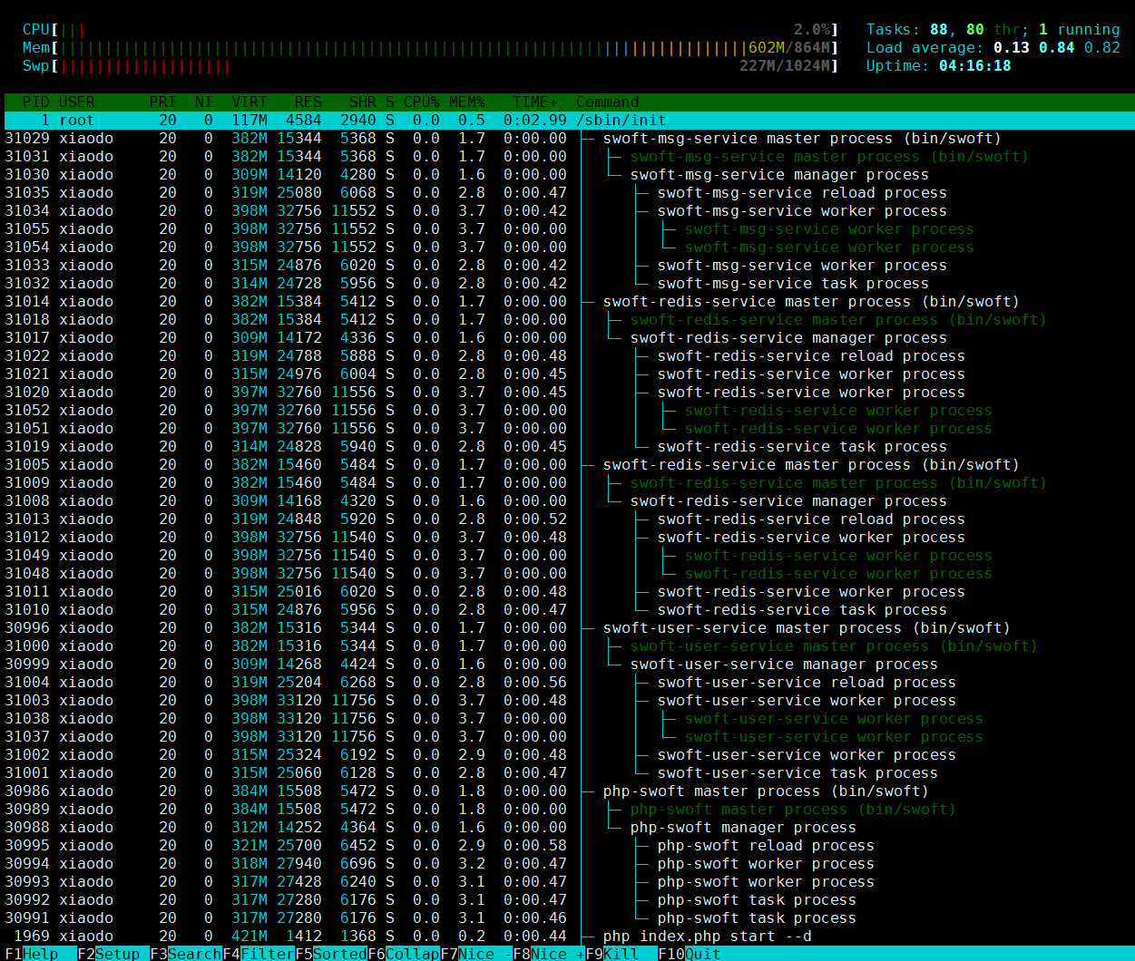Sort by the NI column header
The width and height of the screenshot is (1135, 961).
click(x=204, y=102)
